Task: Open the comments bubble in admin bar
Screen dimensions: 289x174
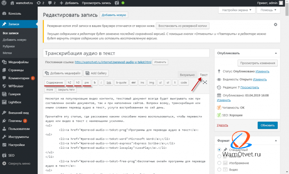Action: [x=52, y=3]
